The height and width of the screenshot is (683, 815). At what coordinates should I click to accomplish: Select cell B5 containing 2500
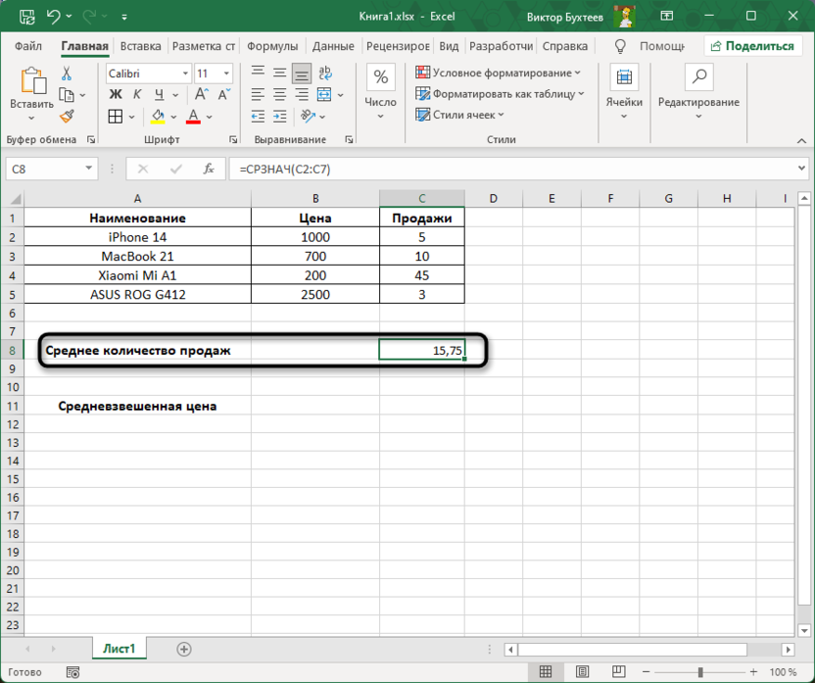click(x=315, y=294)
